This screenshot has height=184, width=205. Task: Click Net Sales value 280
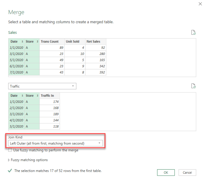pos(96,54)
